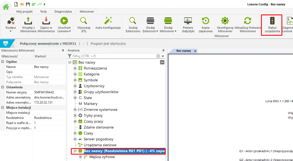
Task: Switch to the Diagnostyka ribbon tab
Action: pyautogui.click(x=63, y=11)
